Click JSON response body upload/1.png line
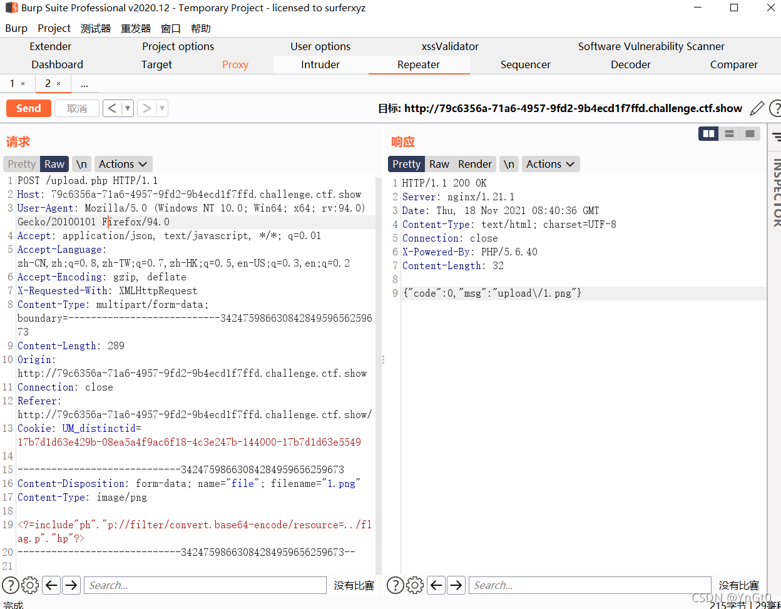781x609 pixels. (x=492, y=293)
